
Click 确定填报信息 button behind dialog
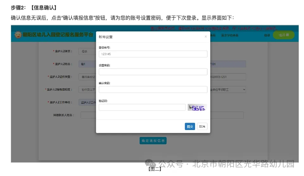[153, 141]
